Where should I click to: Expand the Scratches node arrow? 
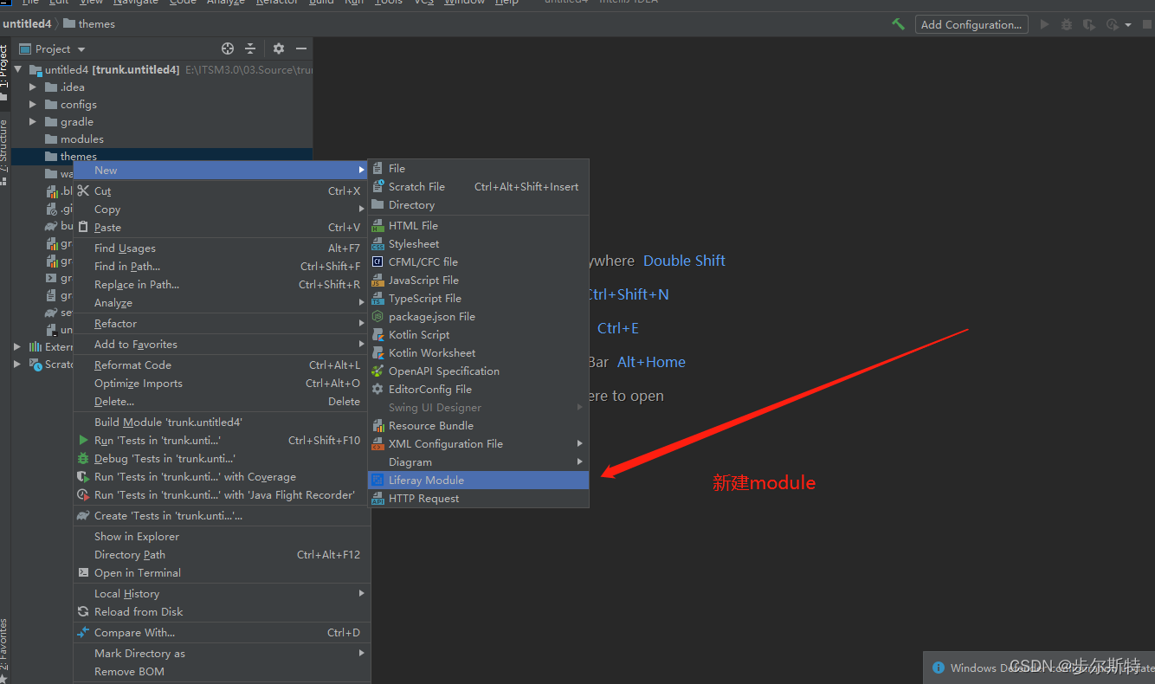(x=17, y=364)
